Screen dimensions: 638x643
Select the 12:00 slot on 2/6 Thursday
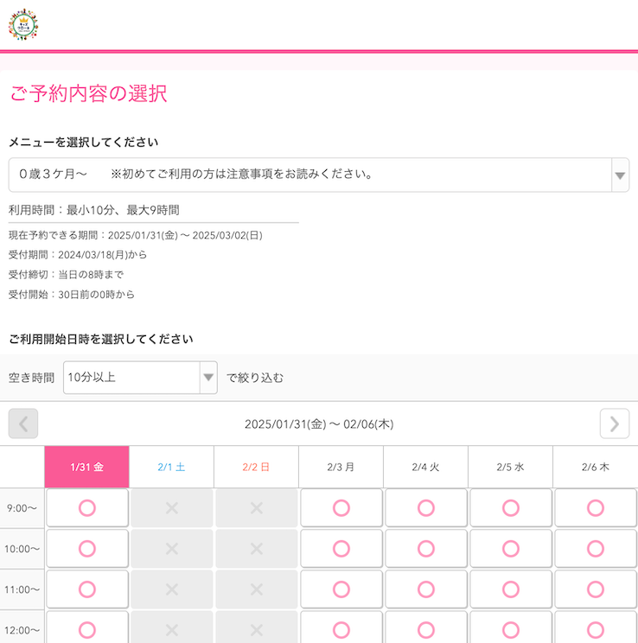(x=596, y=629)
